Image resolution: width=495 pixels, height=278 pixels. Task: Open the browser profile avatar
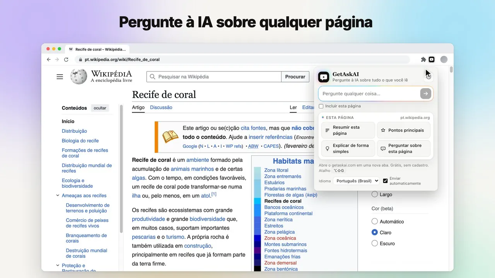tap(444, 59)
